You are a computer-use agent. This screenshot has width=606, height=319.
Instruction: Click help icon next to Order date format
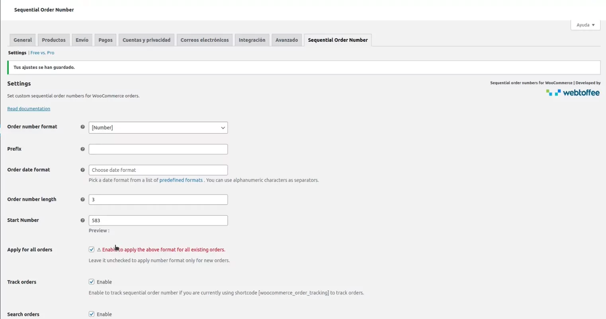point(82,170)
